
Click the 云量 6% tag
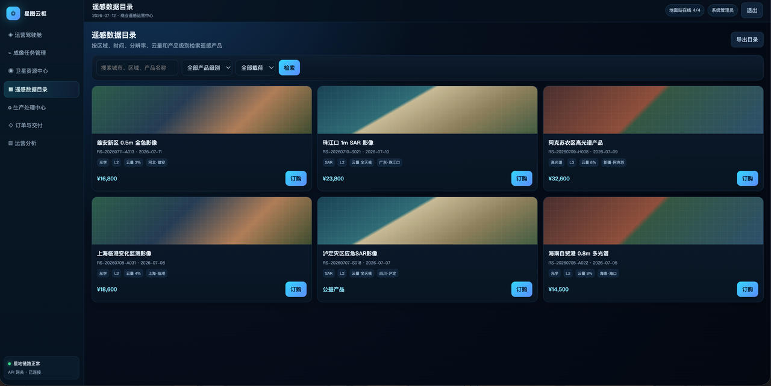coord(588,162)
